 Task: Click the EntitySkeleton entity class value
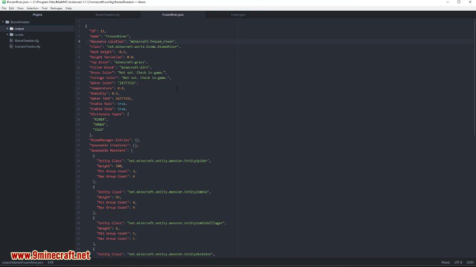[170, 254]
